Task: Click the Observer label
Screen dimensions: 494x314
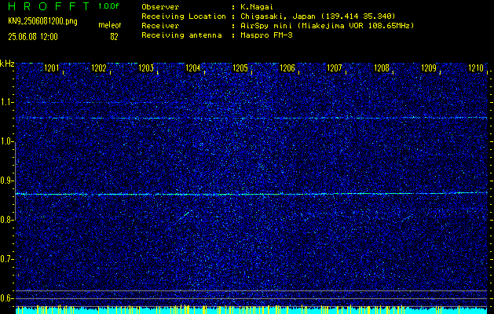Action: [160, 7]
